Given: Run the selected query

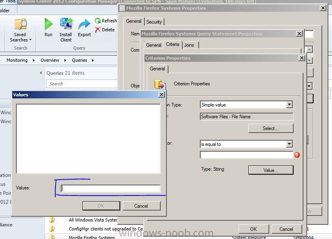Looking at the screenshot, I should tap(49, 27).
